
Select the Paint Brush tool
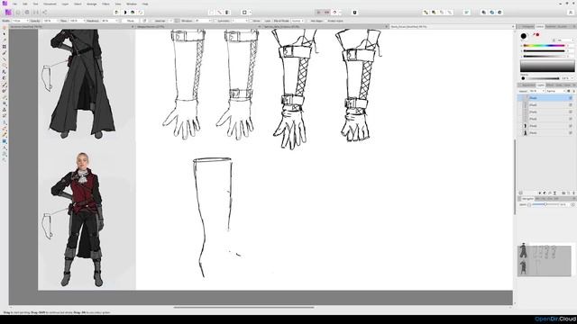[5, 85]
